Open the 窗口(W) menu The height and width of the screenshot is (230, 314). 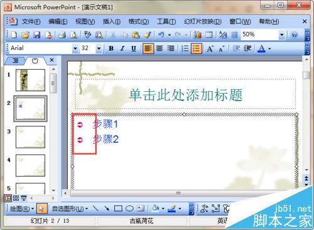[x=240, y=21]
